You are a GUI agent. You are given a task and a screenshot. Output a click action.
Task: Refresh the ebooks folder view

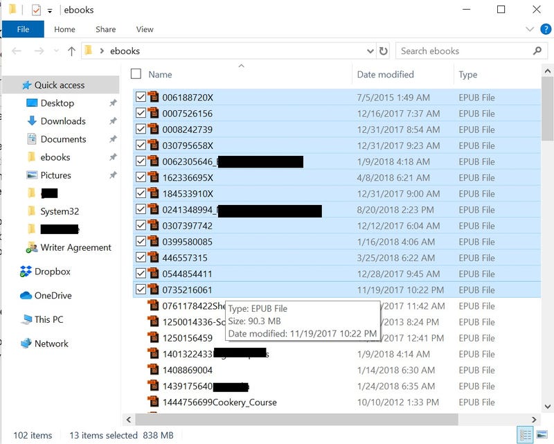[384, 51]
